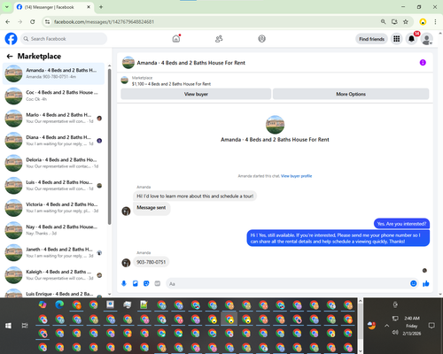Open Microsoft Edge from taskbar
Viewport: 443px width, 354px height.
[x=59, y=304]
